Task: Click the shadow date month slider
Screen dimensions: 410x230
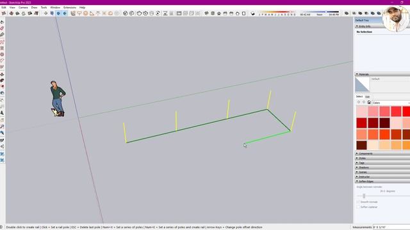Action: 277,12
